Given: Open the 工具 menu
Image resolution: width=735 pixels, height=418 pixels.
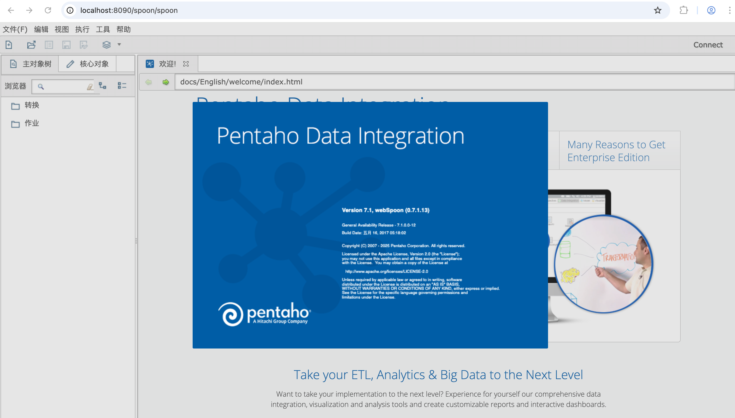Looking at the screenshot, I should click(103, 29).
